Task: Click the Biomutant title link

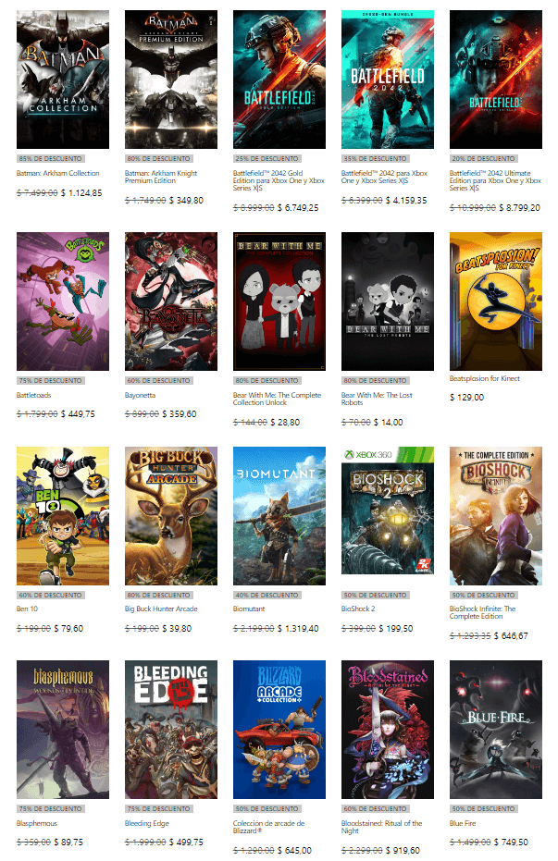Action: tap(249, 609)
